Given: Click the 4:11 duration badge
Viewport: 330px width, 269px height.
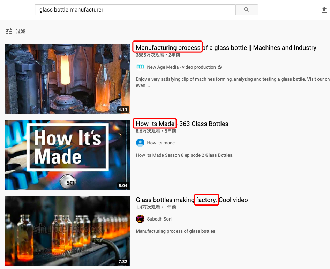Looking at the screenshot, I should [123, 110].
